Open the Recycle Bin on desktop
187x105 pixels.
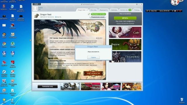(x=182, y=101)
